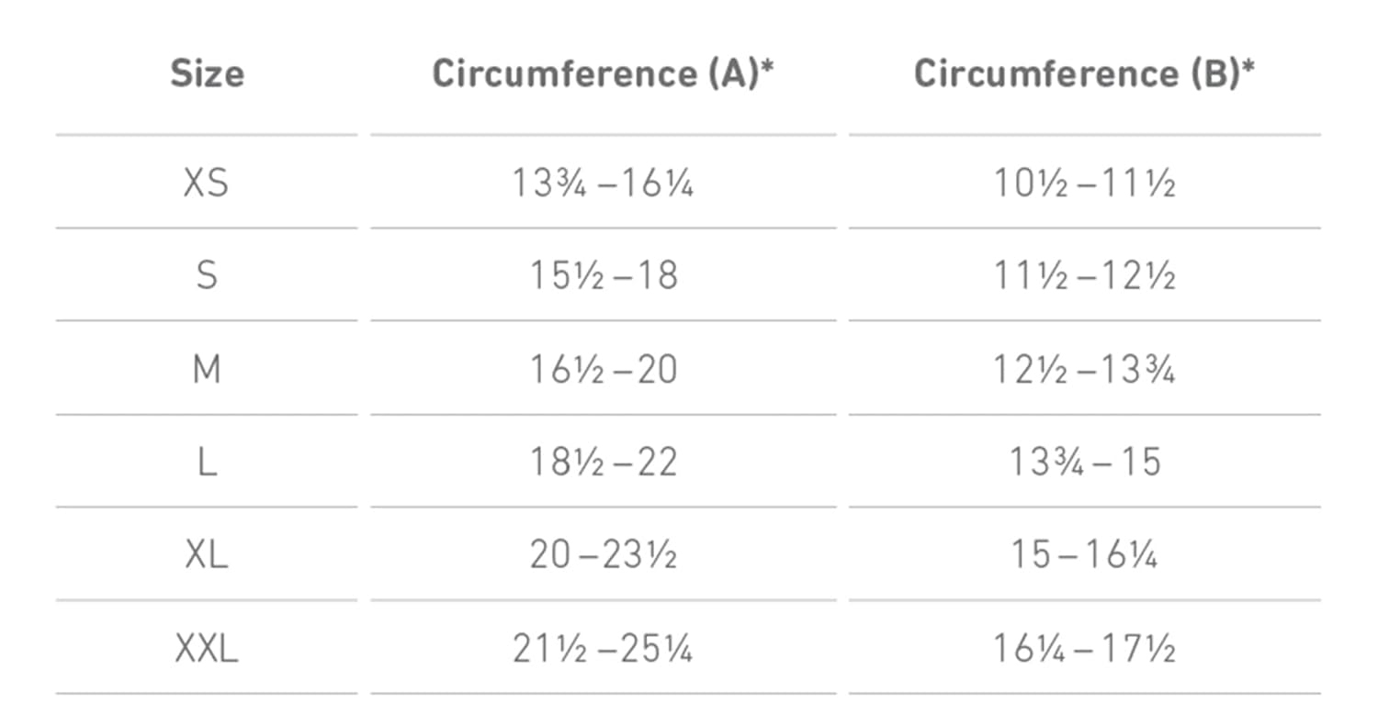Select the XS size cell
The image size is (1378, 725).
[x=207, y=184]
